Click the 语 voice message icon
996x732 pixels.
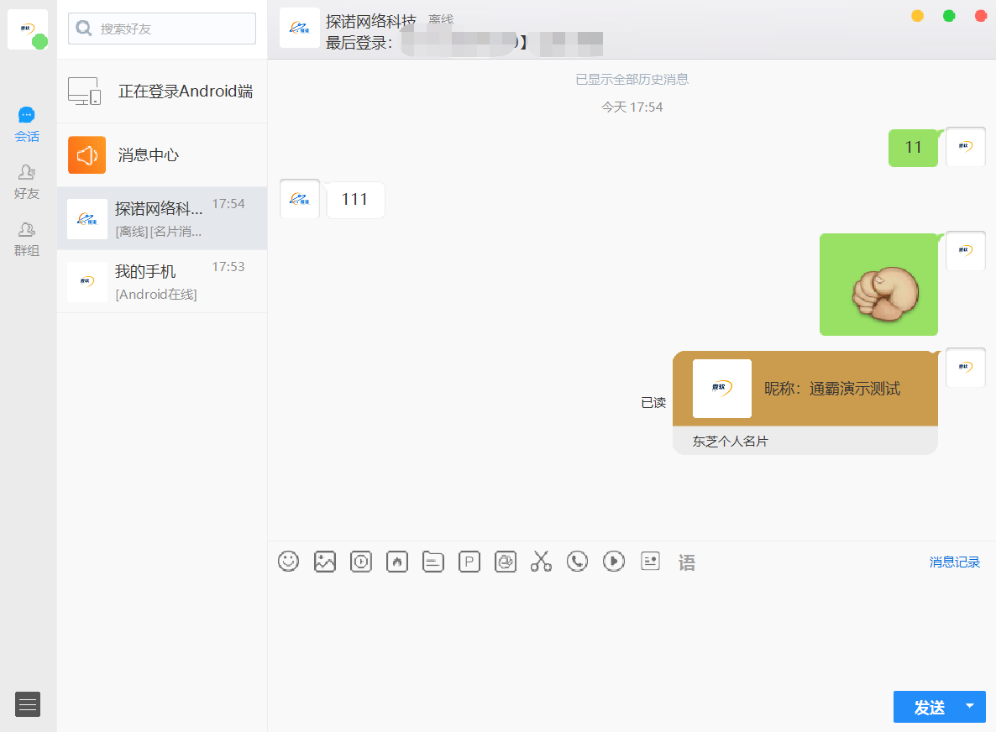click(687, 562)
